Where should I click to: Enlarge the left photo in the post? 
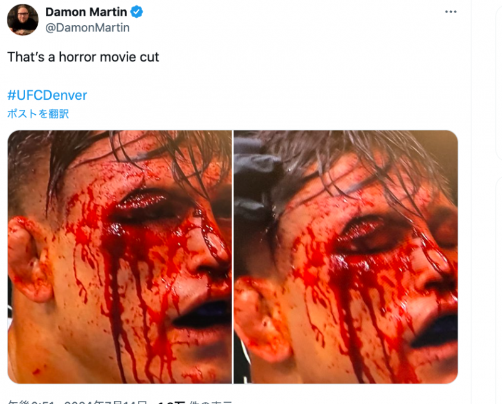click(x=119, y=256)
